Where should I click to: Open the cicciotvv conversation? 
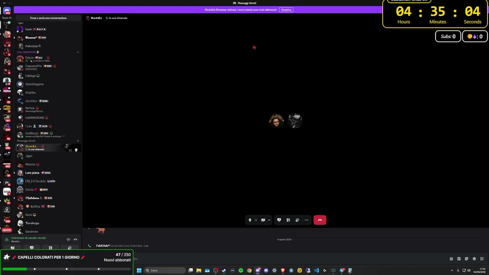coord(47,101)
